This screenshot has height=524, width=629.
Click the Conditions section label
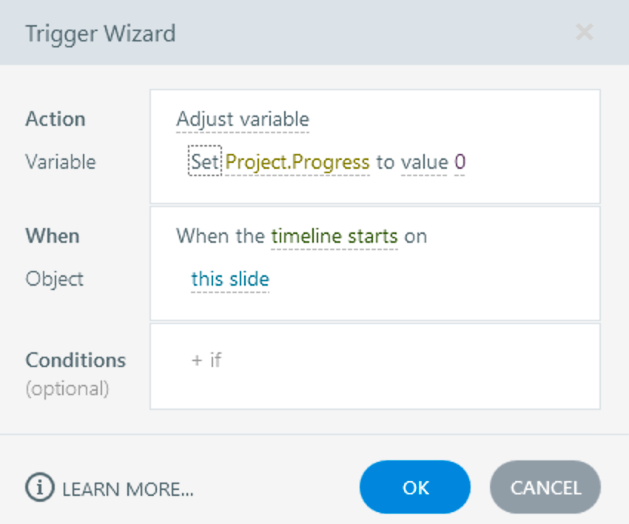tap(75, 360)
